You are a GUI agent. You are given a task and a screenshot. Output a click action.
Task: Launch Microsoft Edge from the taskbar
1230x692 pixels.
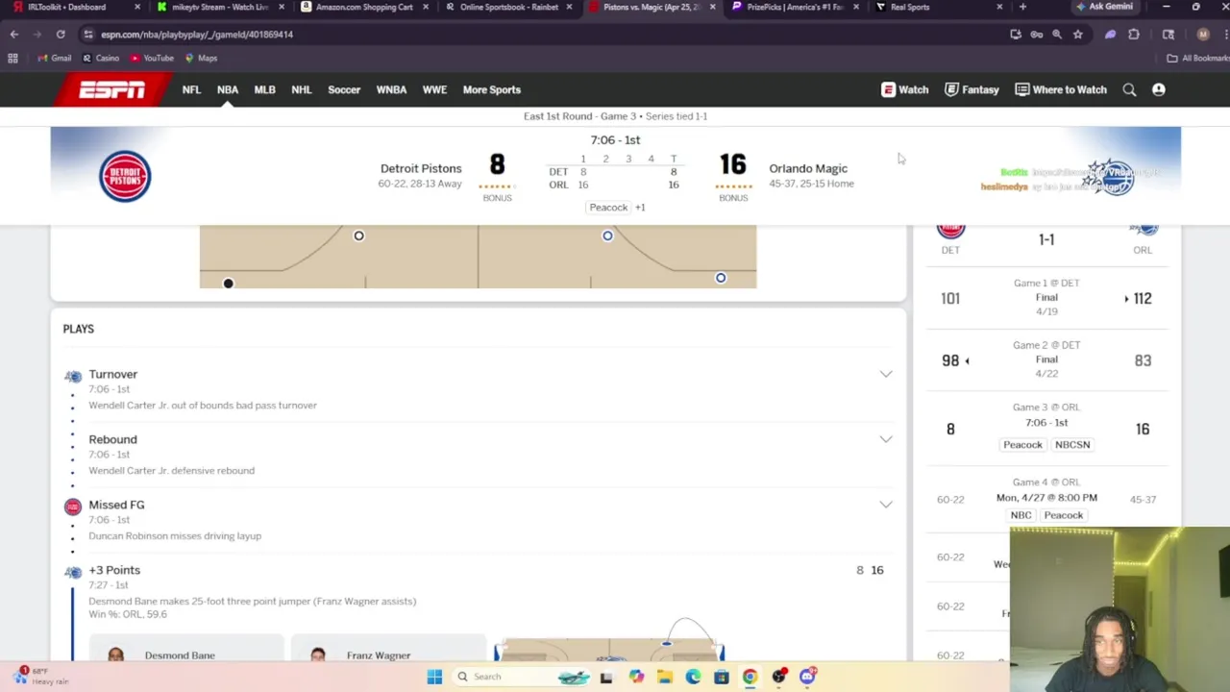pyautogui.click(x=693, y=677)
